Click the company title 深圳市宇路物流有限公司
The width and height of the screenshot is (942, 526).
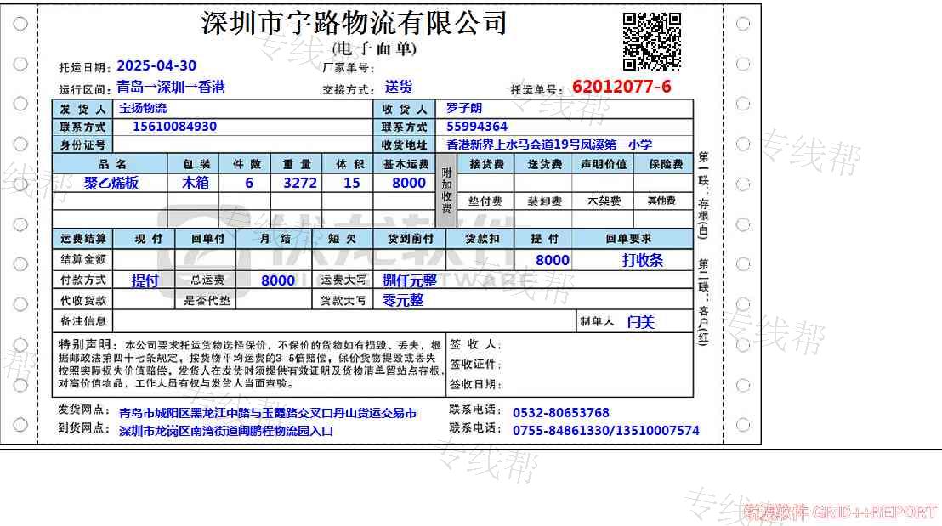point(354,24)
